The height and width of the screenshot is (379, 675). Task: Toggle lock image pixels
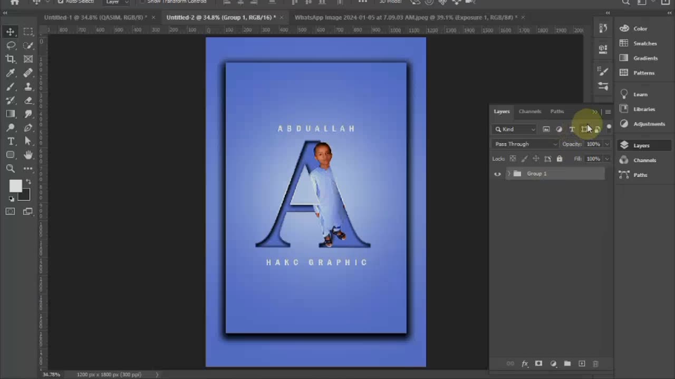524,158
